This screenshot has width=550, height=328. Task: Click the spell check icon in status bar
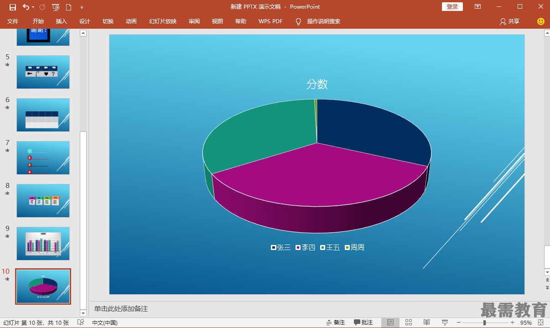[x=81, y=323]
